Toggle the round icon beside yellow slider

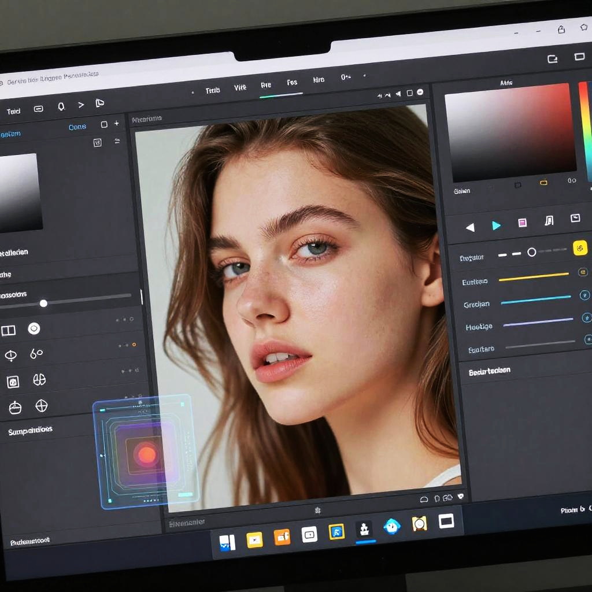[583, 272]
